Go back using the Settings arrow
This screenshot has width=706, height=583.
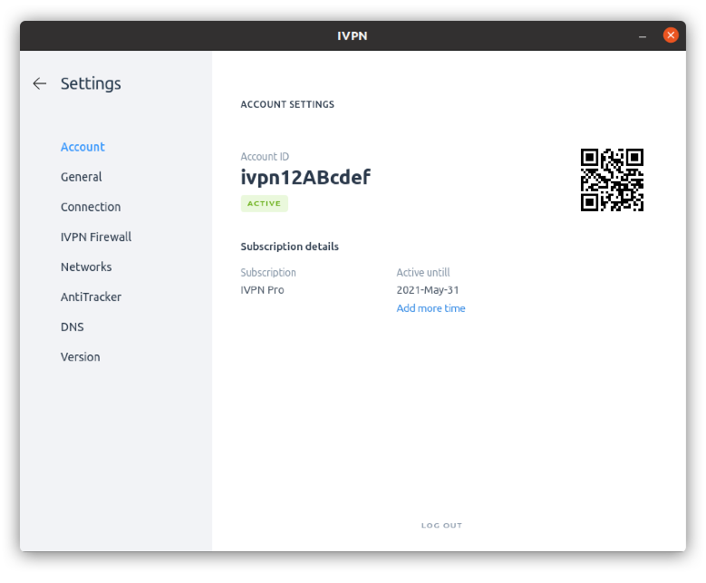tap(40, 83)
